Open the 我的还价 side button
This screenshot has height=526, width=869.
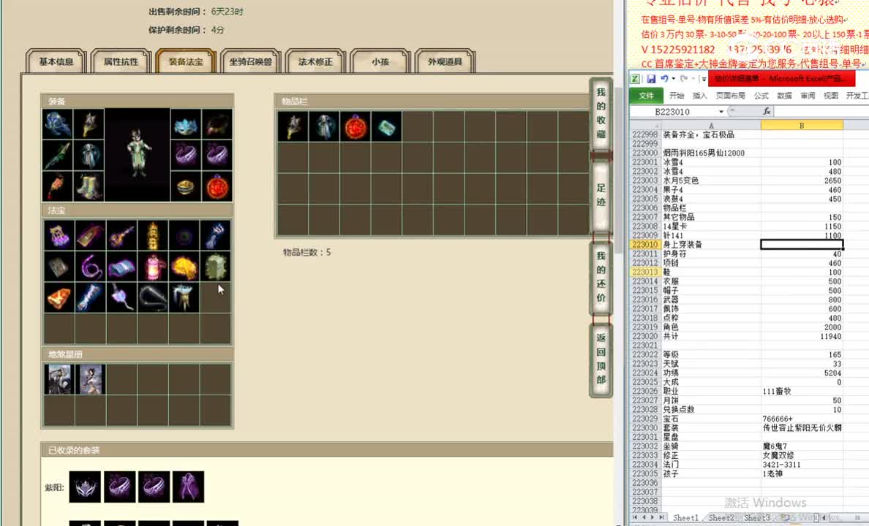coord(601,277)
